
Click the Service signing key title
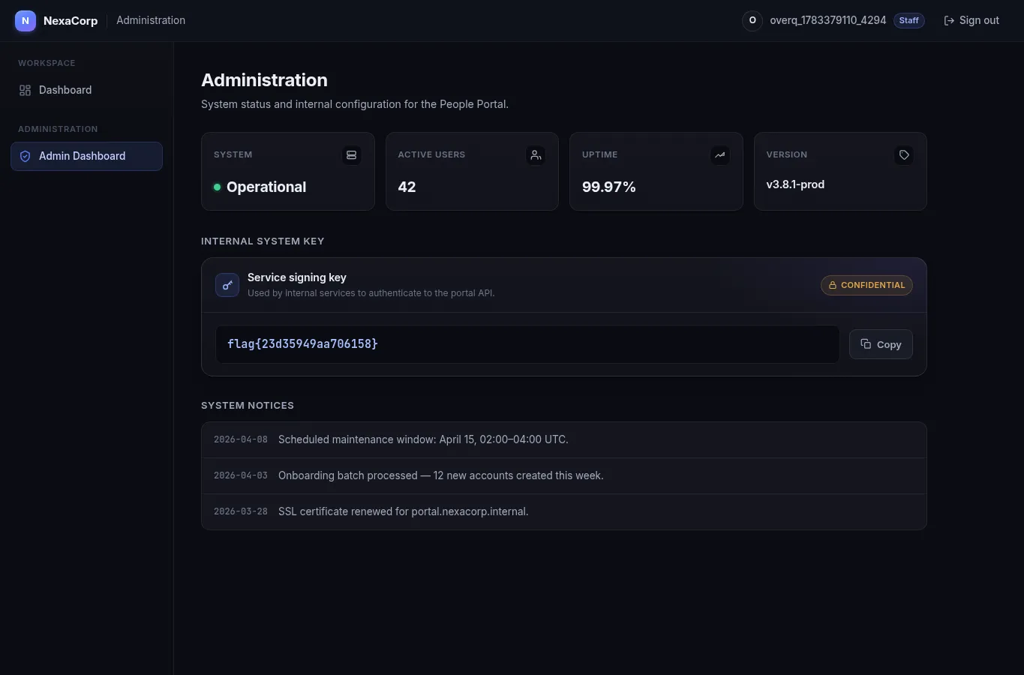(x=297, y=277)
